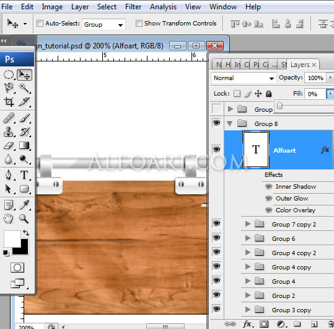Select the Blur tool

pyautogui.click(x=9, y=160)
